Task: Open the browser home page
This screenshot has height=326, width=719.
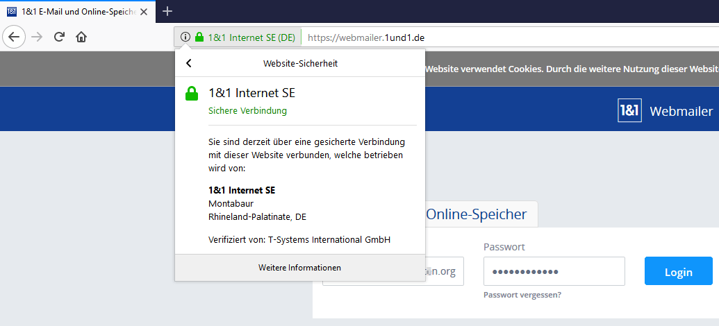Action: pyautogui.click(x=81, y=37)
